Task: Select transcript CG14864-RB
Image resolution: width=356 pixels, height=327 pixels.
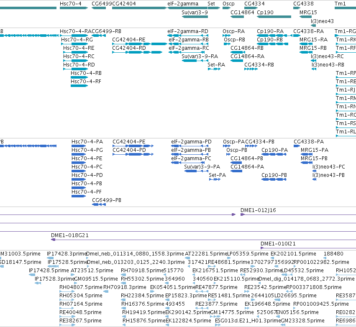Action: click(x=237, y=52)
